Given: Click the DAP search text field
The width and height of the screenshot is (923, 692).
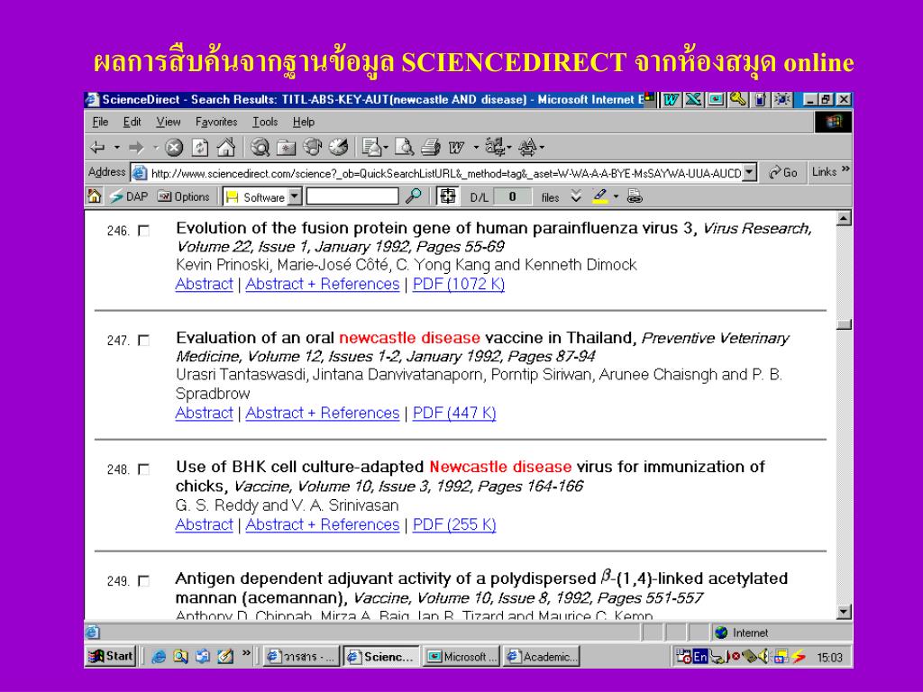Looking at the screenshot, I should click(352, 196).
